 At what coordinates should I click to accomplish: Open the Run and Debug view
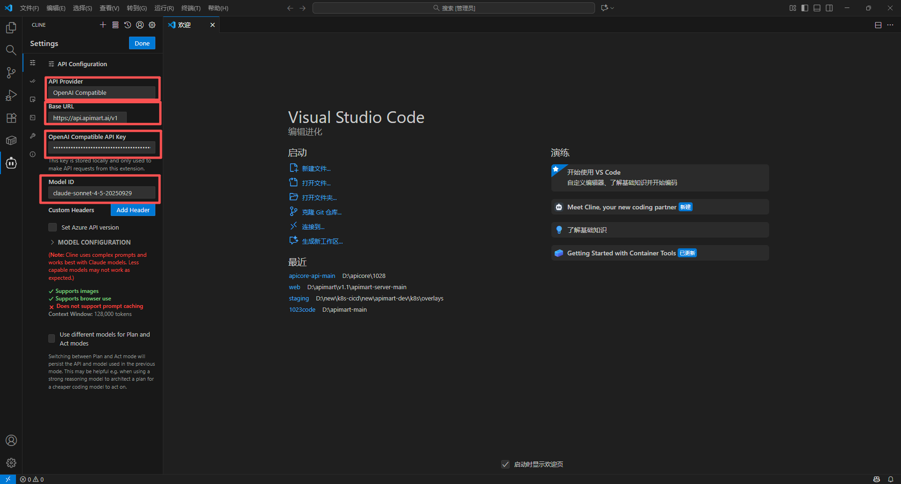pyautogui.click(x=11, y=95)
